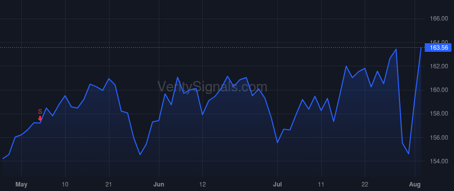This screenshot has height=191, width=454.
Task: Click the 10 date label after May
Action: point(65,184)
